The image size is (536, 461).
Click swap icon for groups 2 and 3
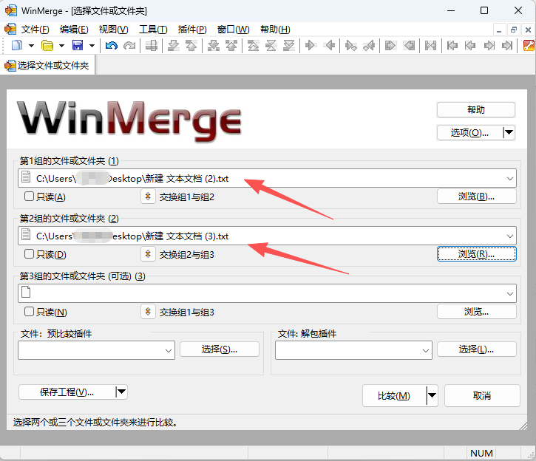click(147, 254)
